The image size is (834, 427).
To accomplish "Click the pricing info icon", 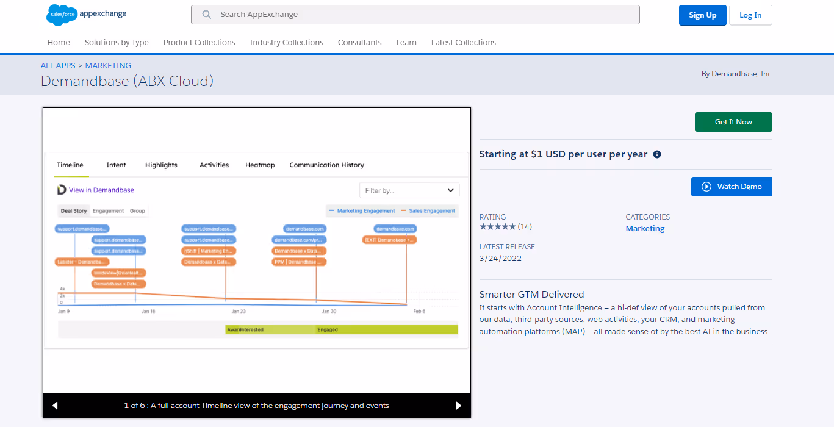I will pos(657,154).
